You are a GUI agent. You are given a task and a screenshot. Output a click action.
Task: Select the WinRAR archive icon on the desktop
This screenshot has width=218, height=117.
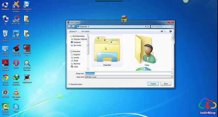(x=124, y=19)
